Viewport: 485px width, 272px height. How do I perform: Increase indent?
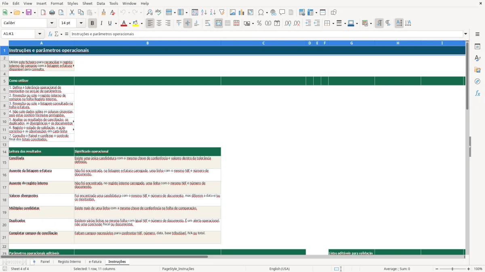(x=308, y=23)
